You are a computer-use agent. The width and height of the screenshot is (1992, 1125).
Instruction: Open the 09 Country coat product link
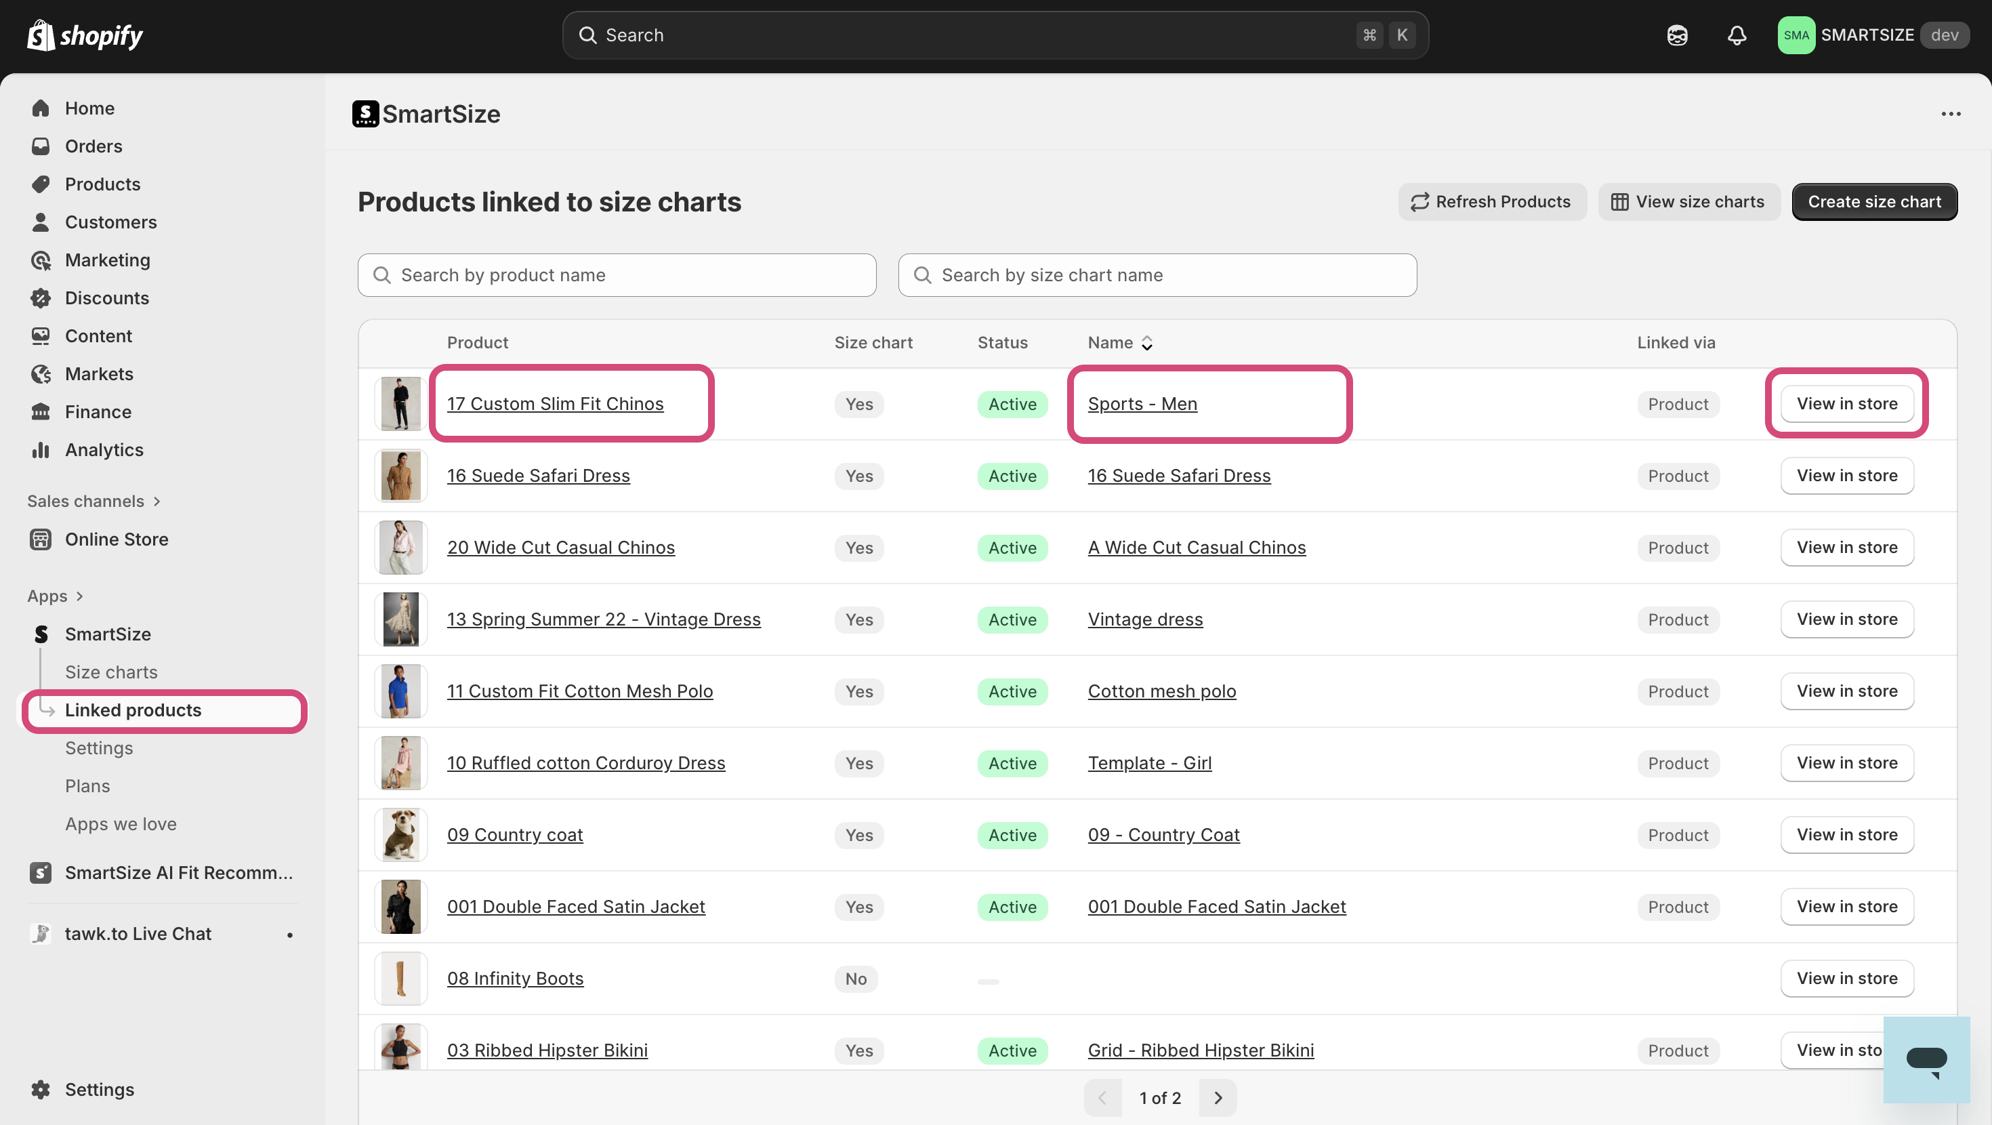pyautogui.click(x=514, y=835)
